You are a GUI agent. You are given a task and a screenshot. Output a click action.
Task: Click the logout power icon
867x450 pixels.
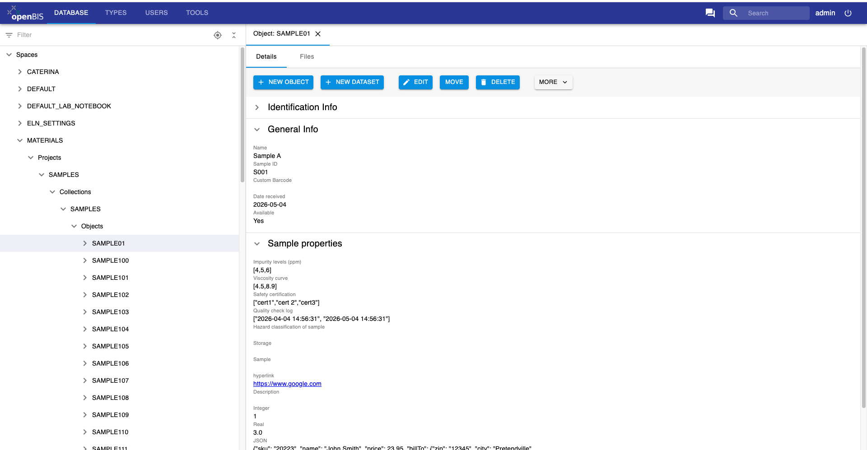(x=848, y=13)
